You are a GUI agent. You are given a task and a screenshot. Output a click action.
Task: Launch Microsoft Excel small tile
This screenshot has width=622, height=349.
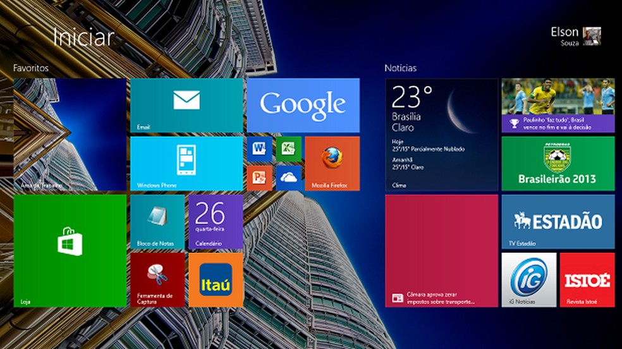[288, 149]
